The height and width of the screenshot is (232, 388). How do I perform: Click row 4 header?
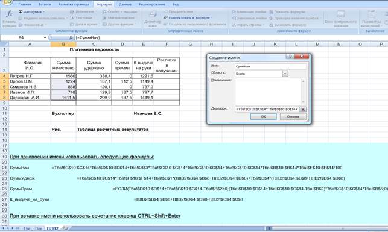(4, 76)
